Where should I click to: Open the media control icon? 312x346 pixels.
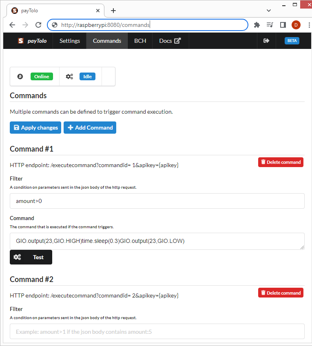coord(270,25)
